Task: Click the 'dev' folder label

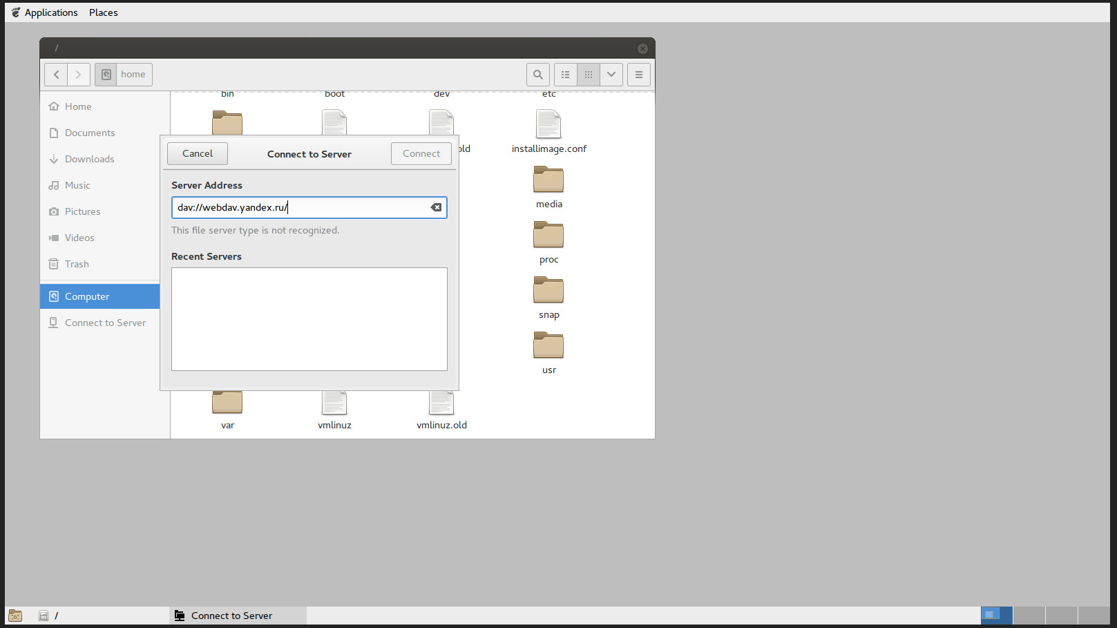Action: 441,94
